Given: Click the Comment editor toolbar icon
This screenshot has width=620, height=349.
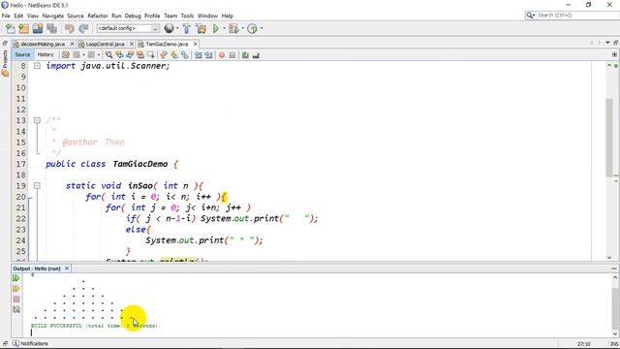Looking at the screenshot, I should click(245, 55).
